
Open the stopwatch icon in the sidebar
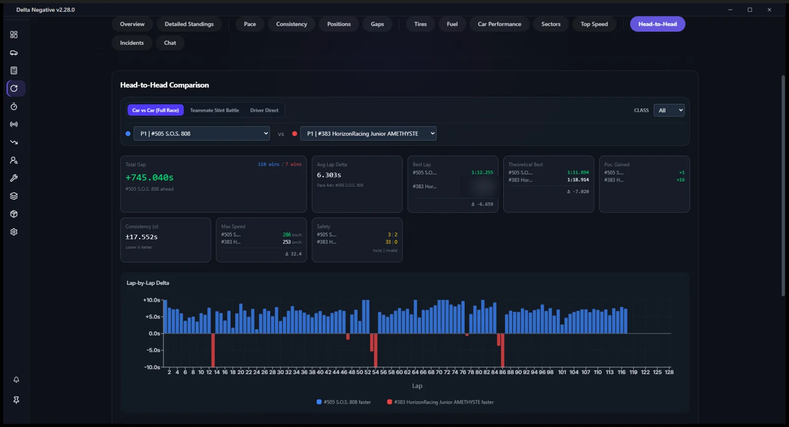pyautogui.click(x=14, y=107)
